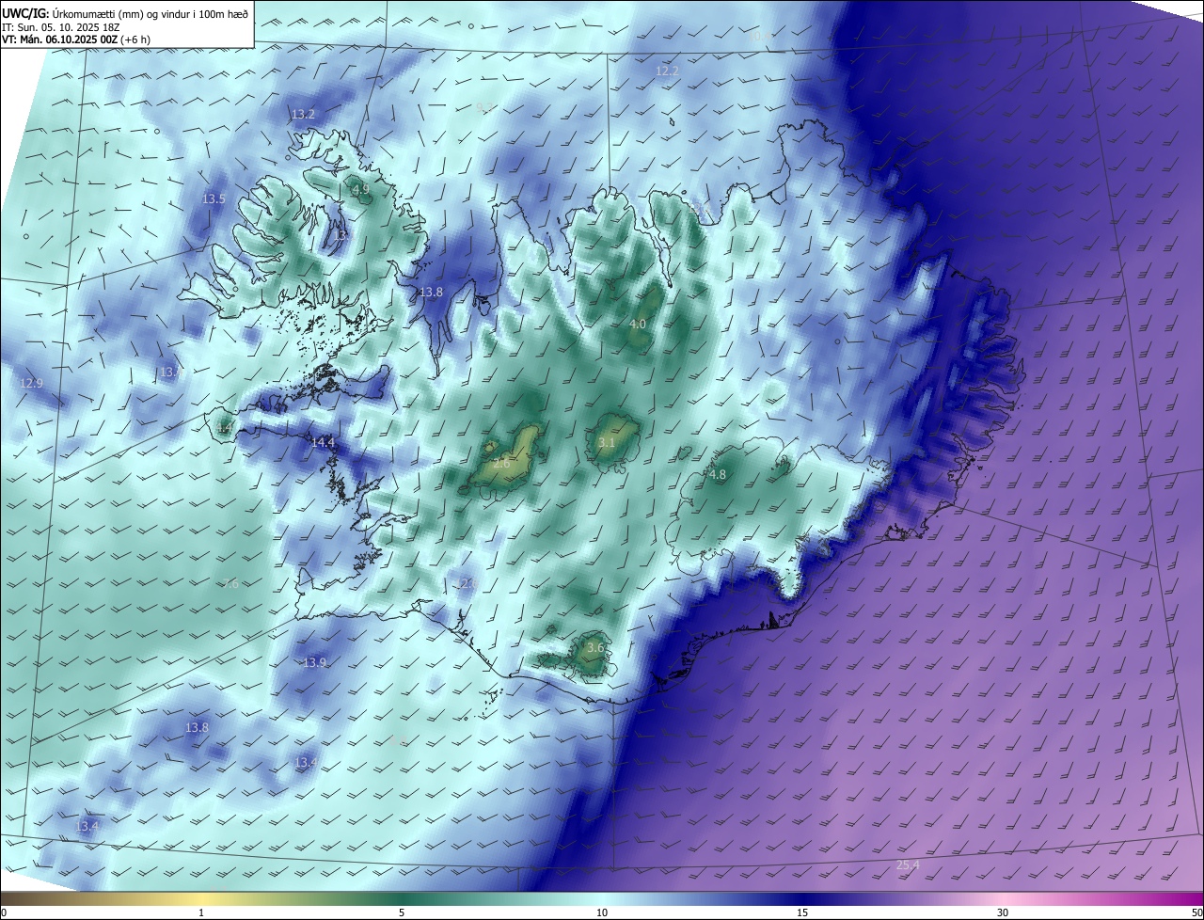Click the 13.2 value label
The image size is (1204, 920).
point(303,114)
